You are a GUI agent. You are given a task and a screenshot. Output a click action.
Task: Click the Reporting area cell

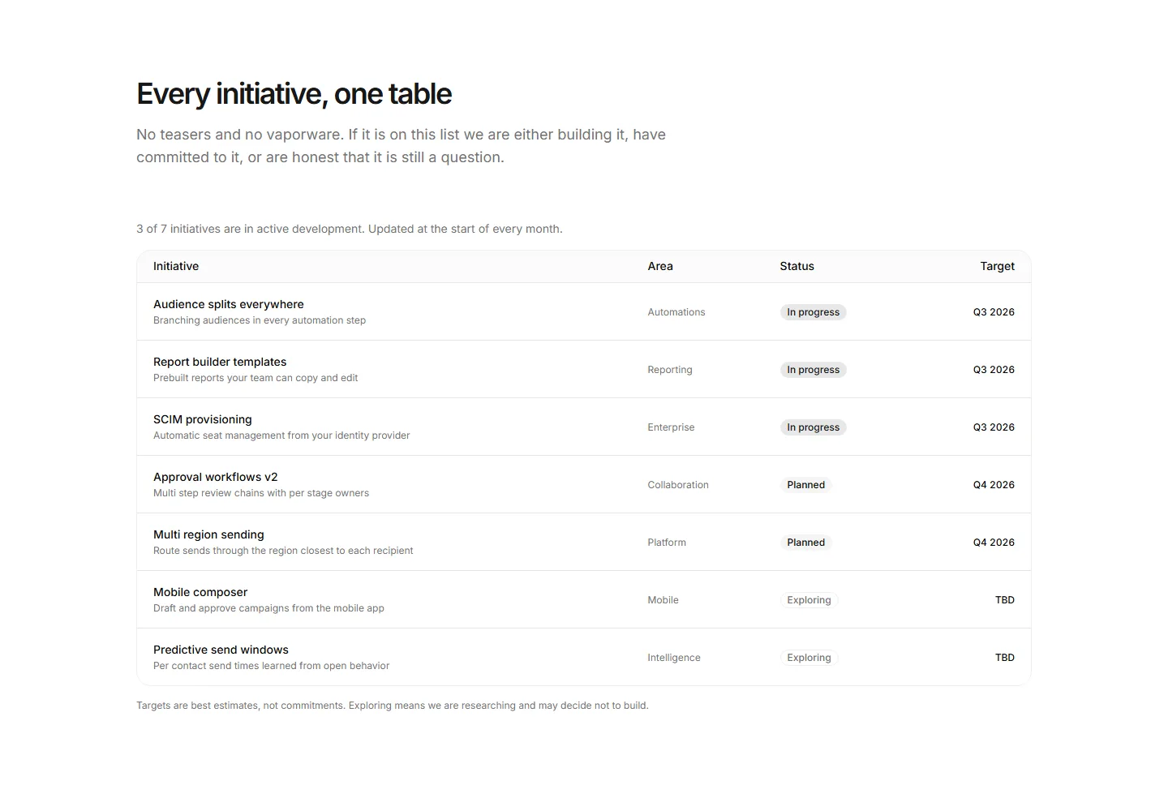(670, 370)
